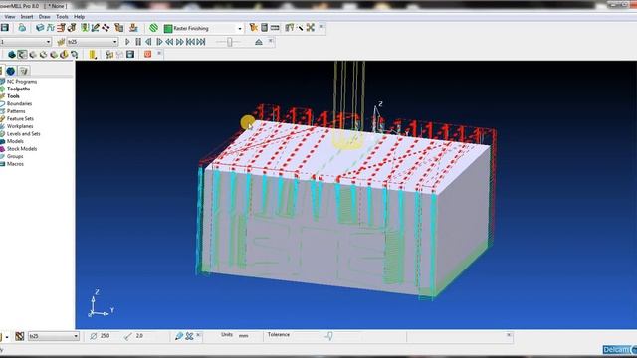This screenshot has height=358, width=637.
Task: Click the tool diameter field showing 25.0
Action: coord(105,336)
